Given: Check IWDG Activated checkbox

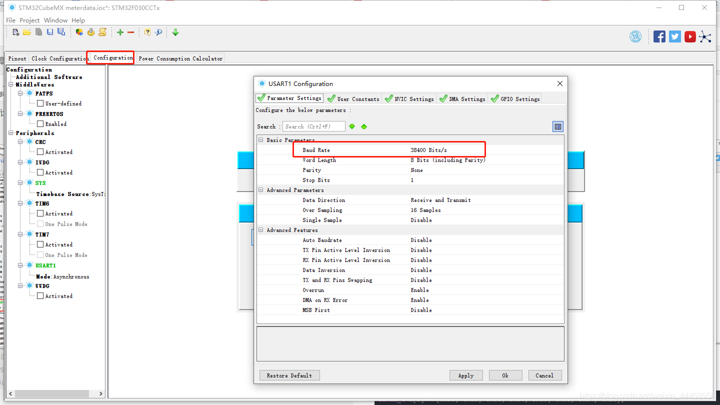Looking at the screenshot, I should pyautogui.click(x=40, y=172).
